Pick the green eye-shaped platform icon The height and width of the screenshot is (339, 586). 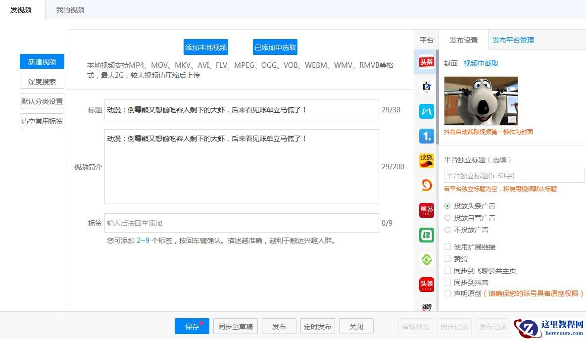[x=426, y=259]
